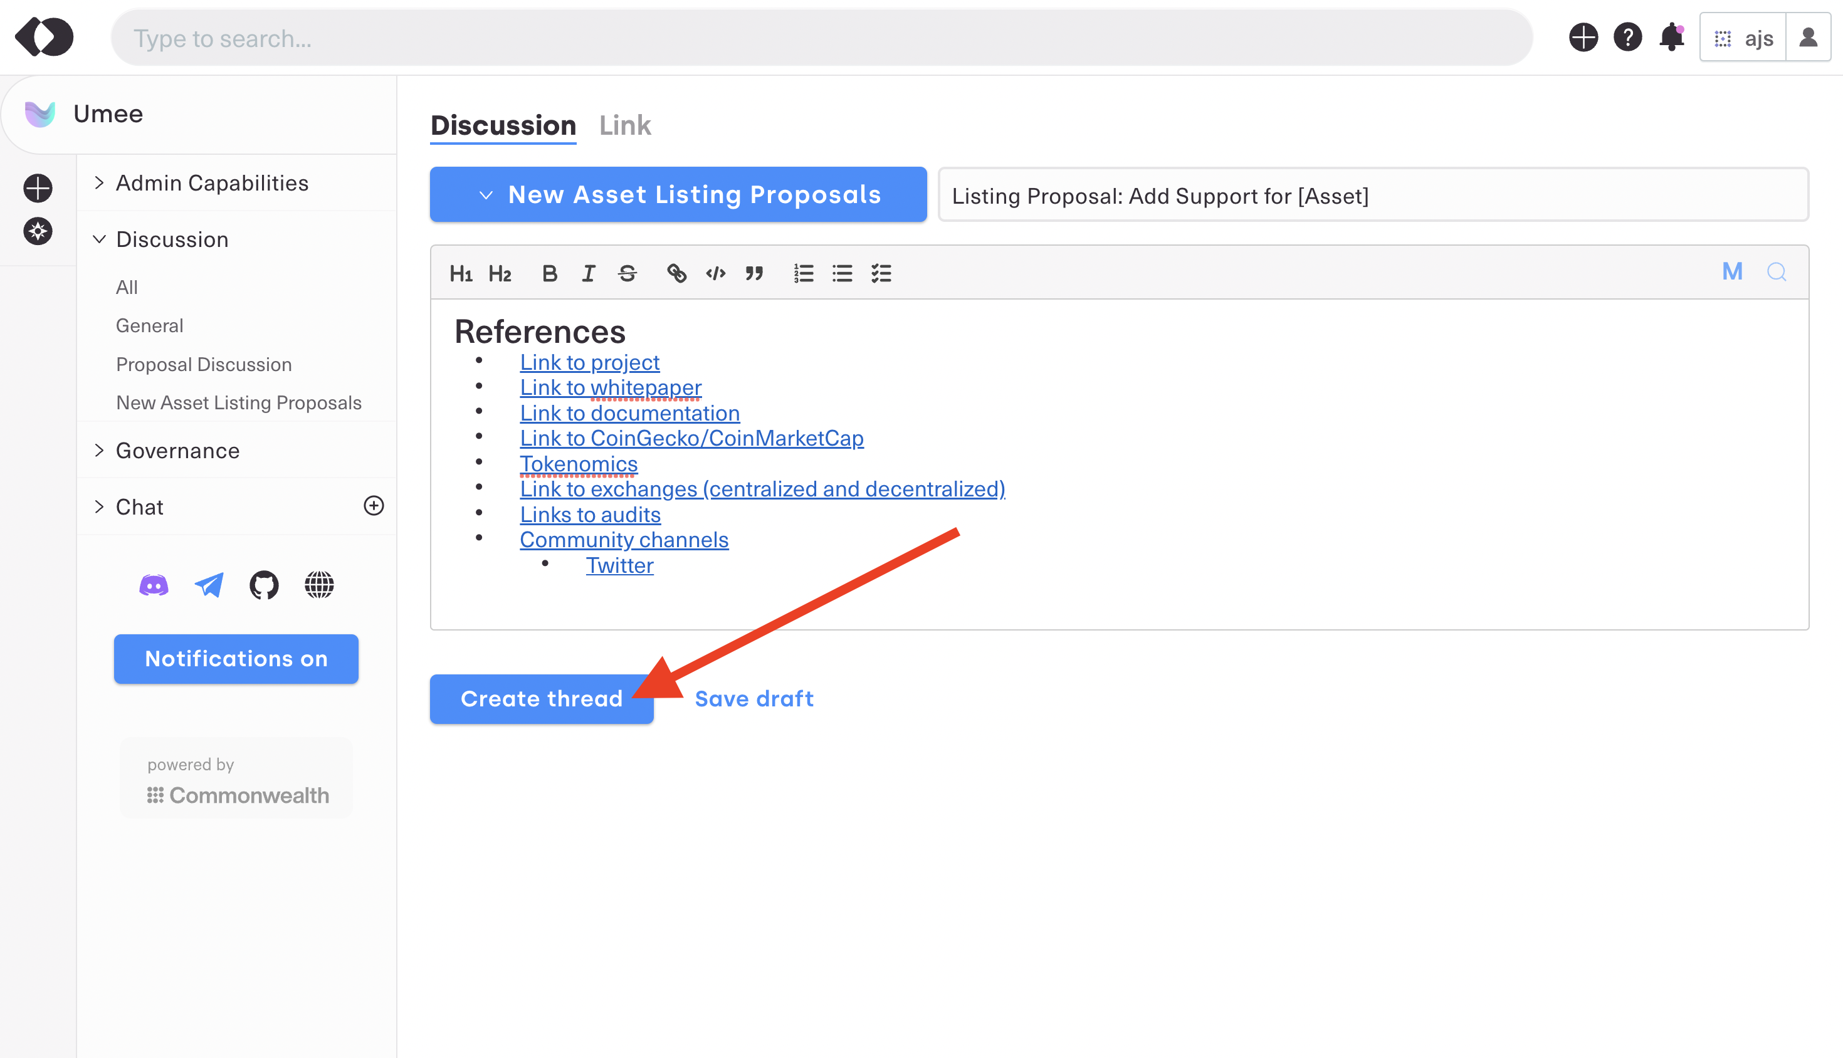Insert a link using toolbar icon
This screenshot has height=1058, width=1843.
(x=676, y=273)
